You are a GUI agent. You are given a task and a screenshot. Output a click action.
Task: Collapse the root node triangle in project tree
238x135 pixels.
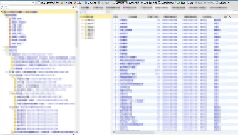tap(2, 12)
